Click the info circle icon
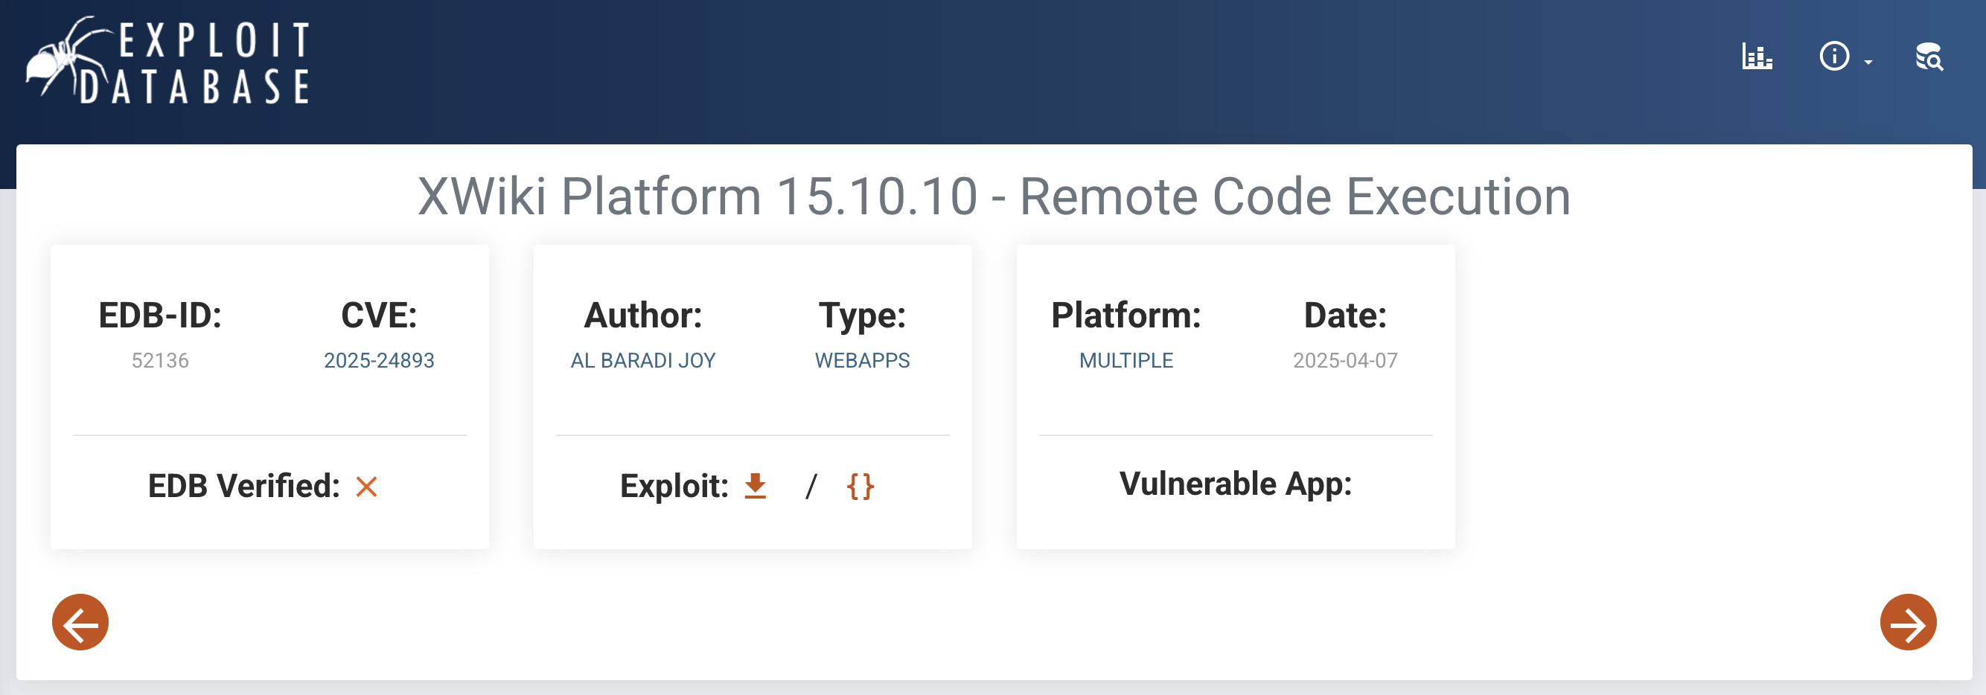The width and height of the screenshot is (1986, 695). coord(1833,57)
